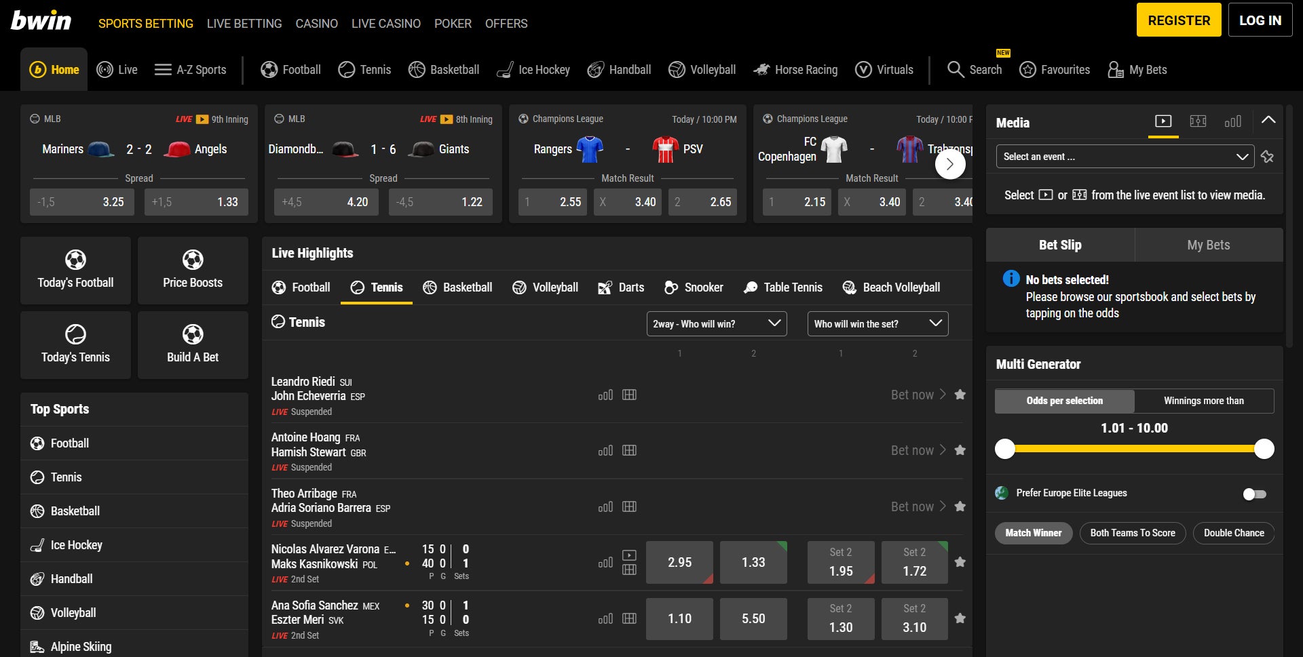Open the 2way - Who will win? dropdown
This screenshot has height=657, width=1303.
[x=717, y=323]
